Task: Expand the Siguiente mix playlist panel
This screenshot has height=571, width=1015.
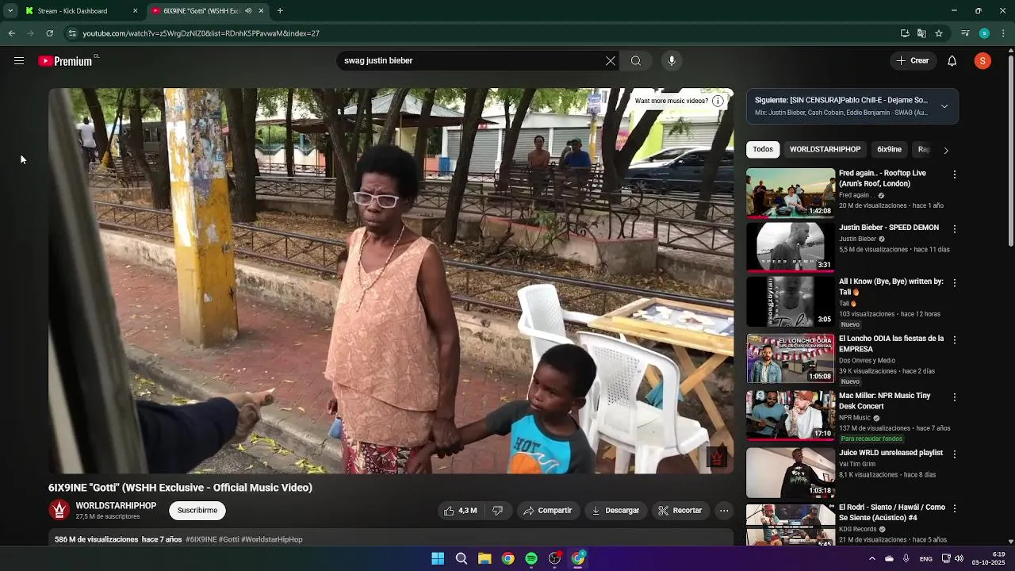Action: click(x=944, y=106)
